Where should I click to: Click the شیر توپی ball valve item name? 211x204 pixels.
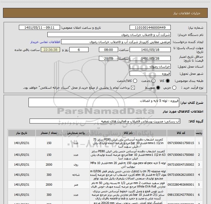click(x=128, y=195)
